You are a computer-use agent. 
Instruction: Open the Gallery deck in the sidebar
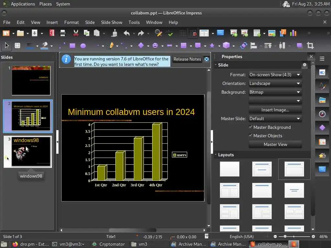[322, 100]
